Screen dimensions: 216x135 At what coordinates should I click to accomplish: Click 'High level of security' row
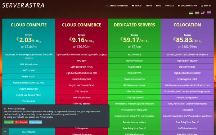187,60
